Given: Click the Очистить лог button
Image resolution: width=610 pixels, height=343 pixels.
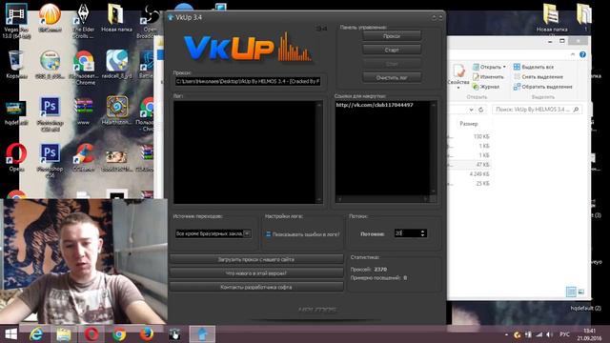Looking at the screenshot, I should (x=392, y=77).
